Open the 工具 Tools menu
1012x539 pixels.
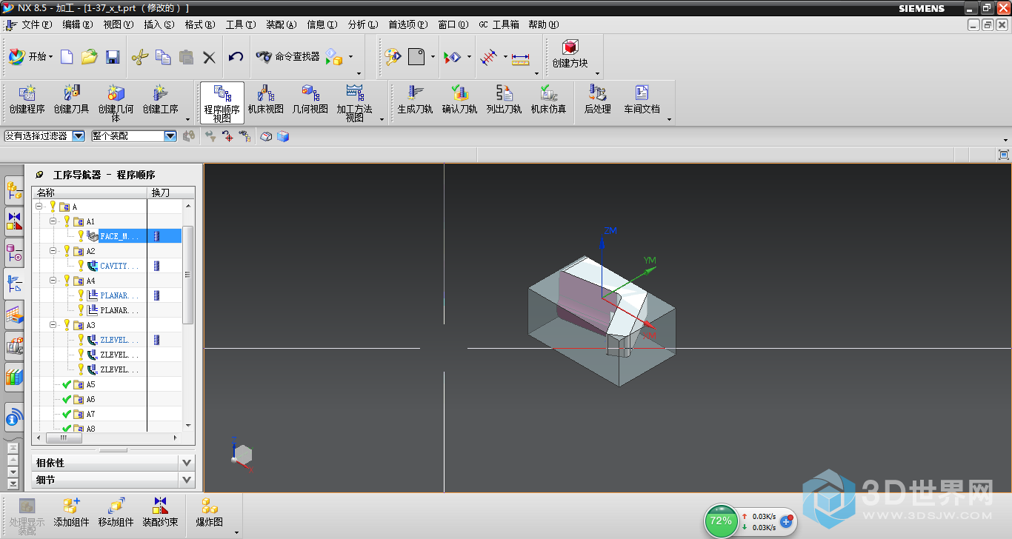[x=240, y=24]
